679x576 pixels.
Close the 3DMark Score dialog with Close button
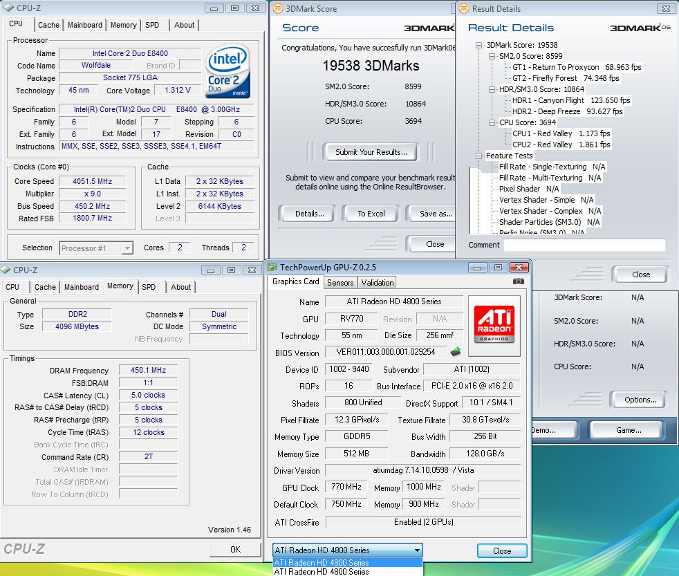[431, 244]
